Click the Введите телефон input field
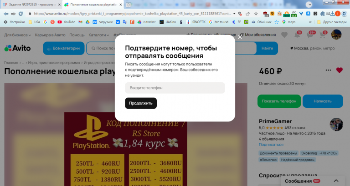Image resolution: width=350 pixels, height=186 pixels. pyautogui.click(x=175, y=88)
